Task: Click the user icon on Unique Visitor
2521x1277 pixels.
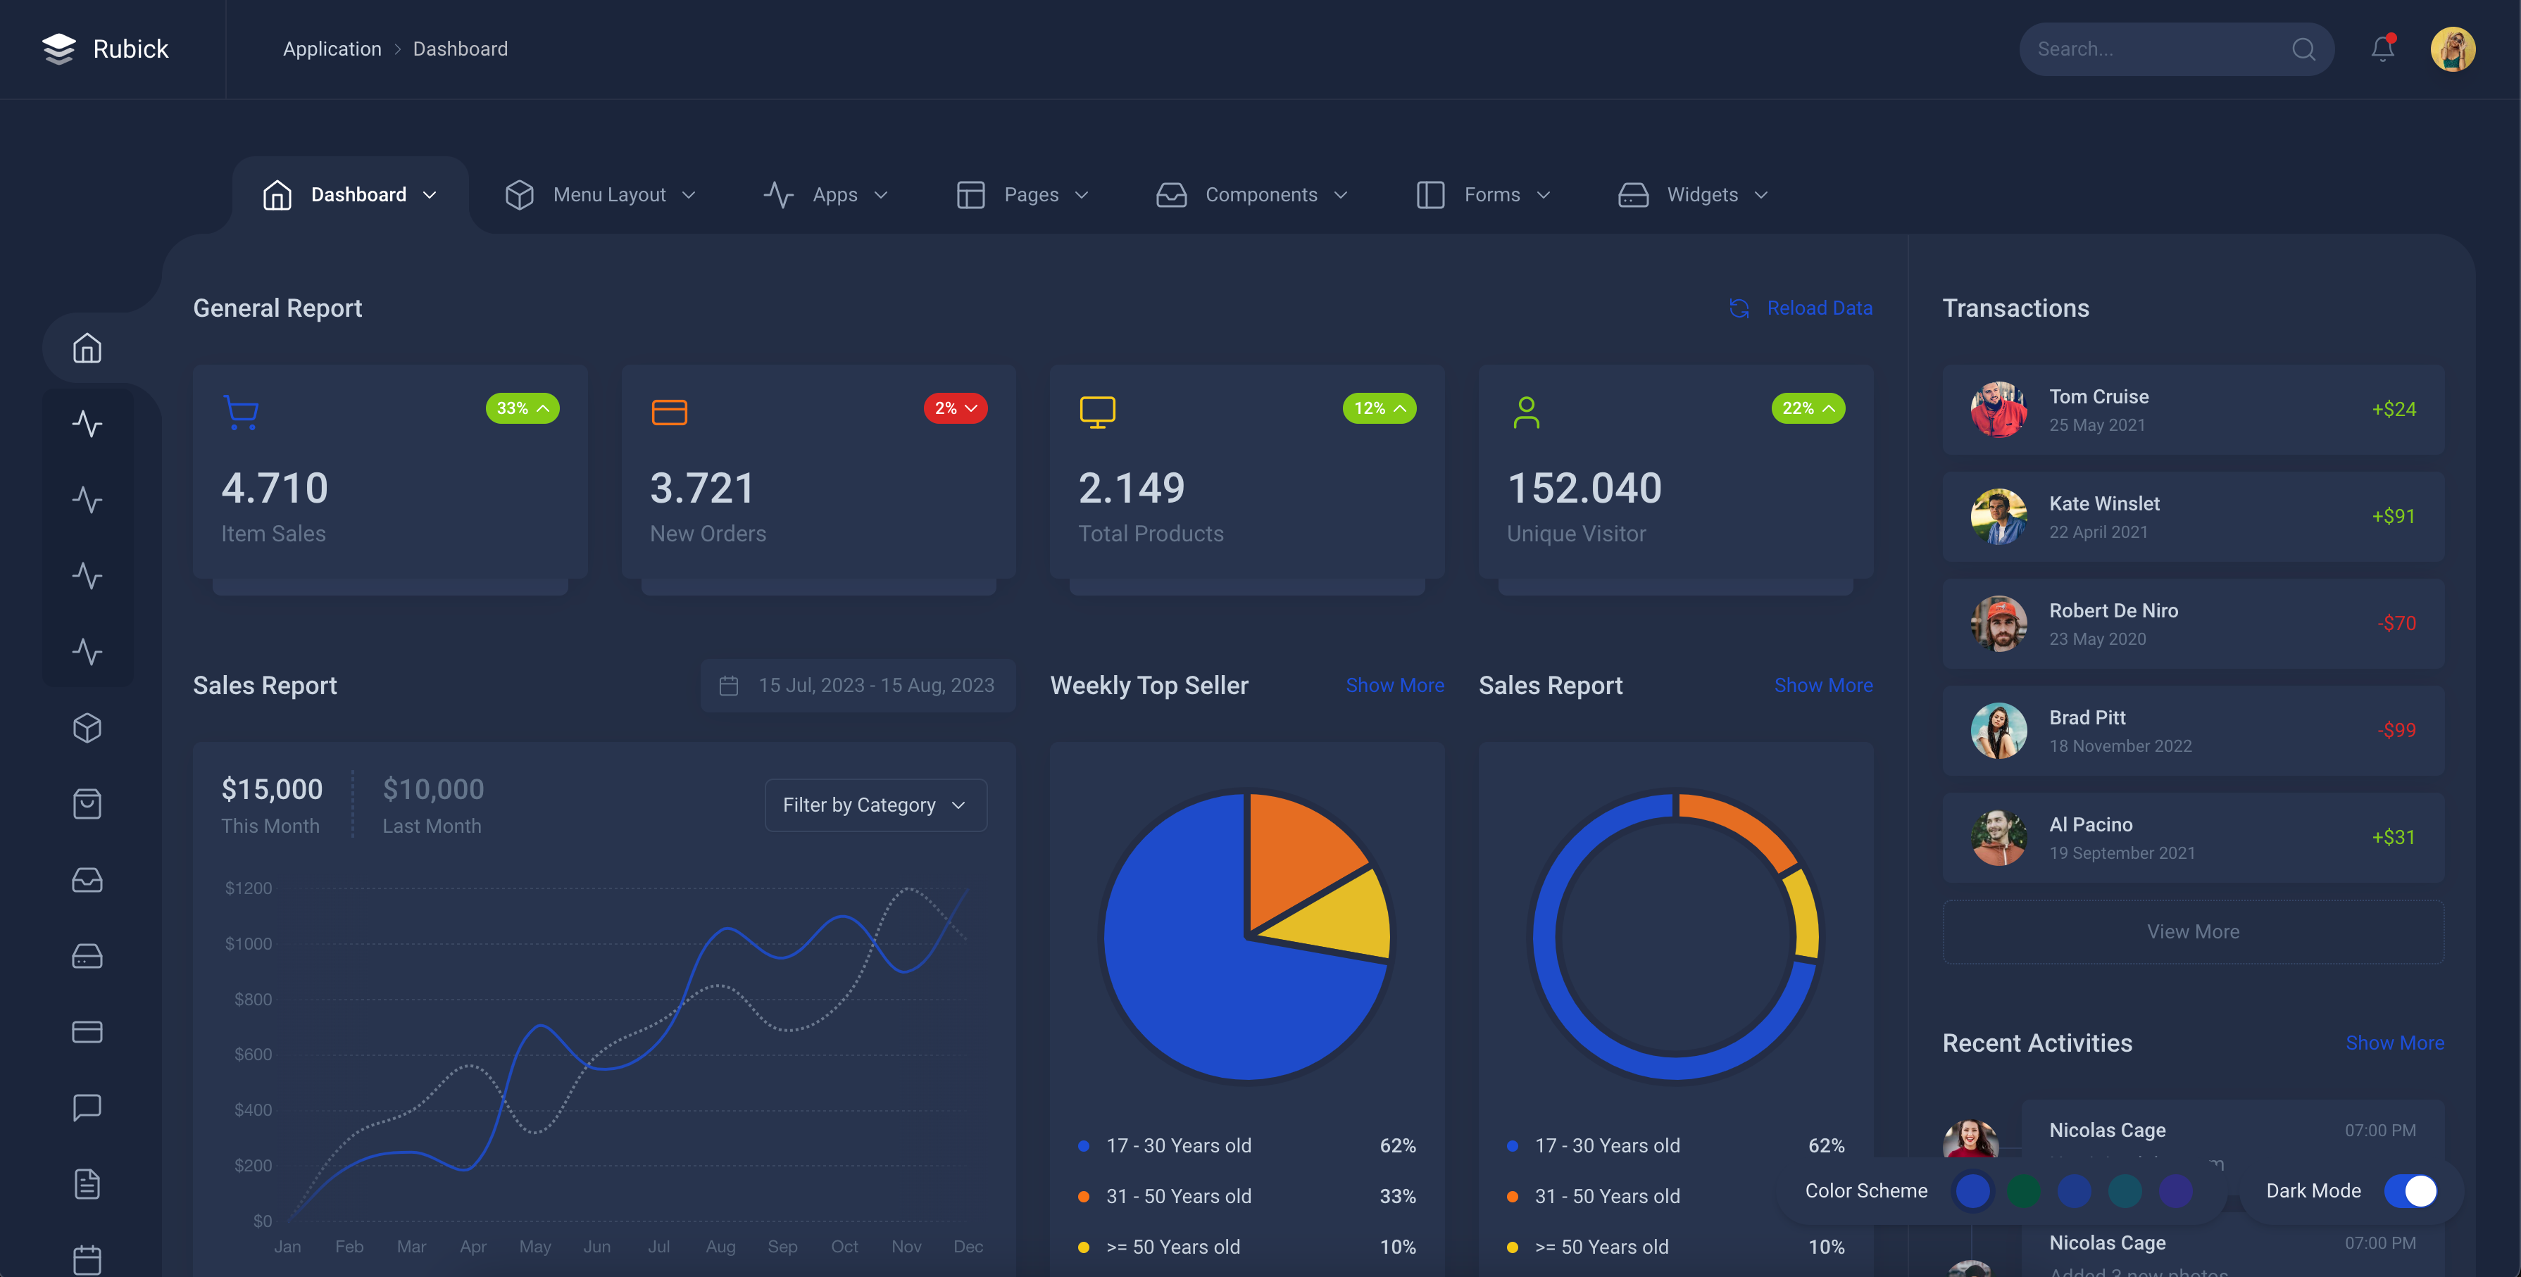Action: click(x=1526, y=412)
